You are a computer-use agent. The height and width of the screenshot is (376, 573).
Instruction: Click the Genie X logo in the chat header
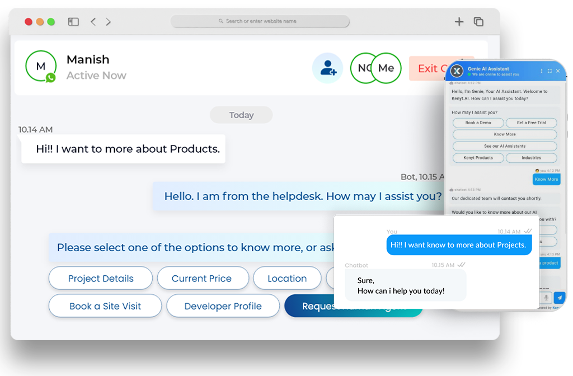pos(456,71)
